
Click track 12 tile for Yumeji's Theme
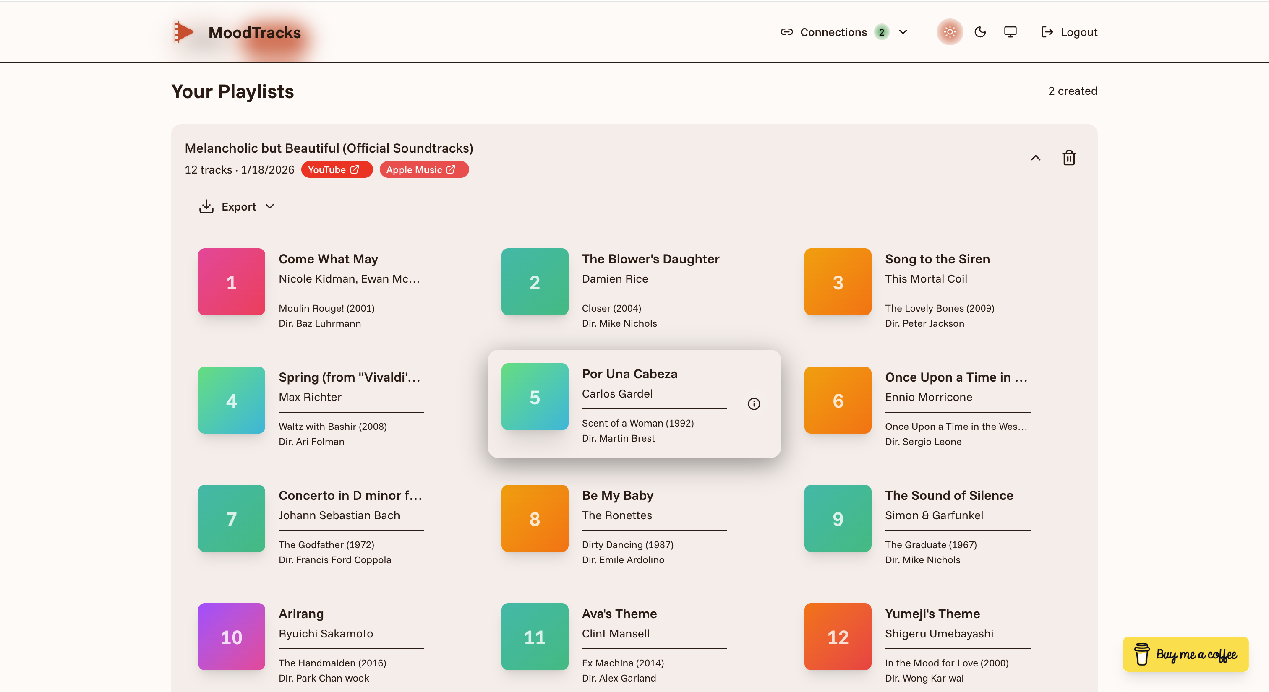(x=837, y=637)
